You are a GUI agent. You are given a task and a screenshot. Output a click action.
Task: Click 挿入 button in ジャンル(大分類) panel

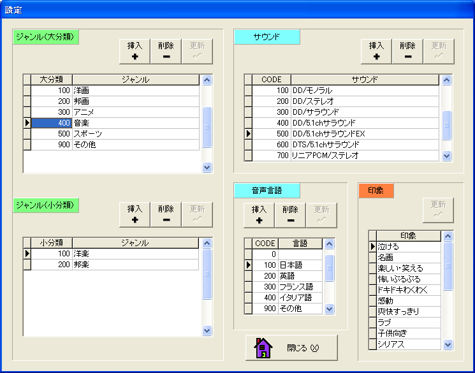click(x=135, y=52)
